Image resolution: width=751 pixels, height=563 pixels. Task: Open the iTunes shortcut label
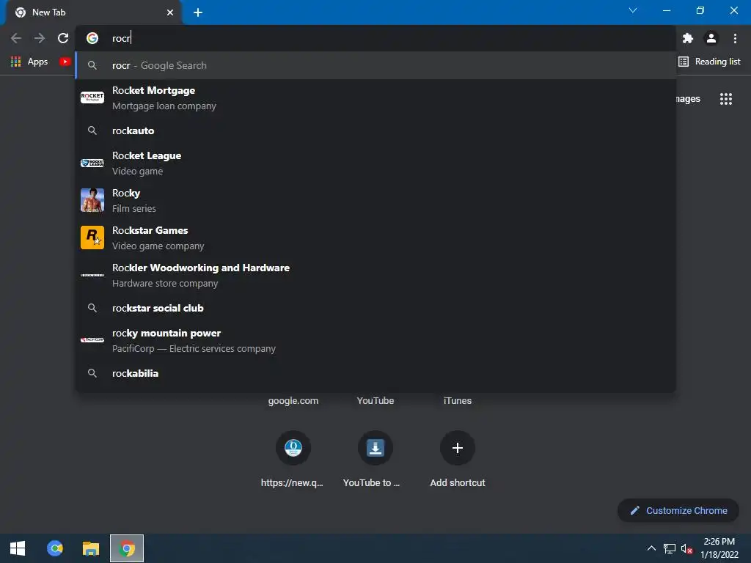[x=458, y=401]
